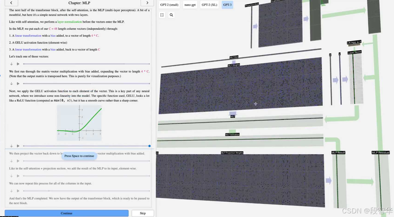The image size is (394, 217).
Task: Go to next chapter with right chevron
Action: (x=147, y=3)
